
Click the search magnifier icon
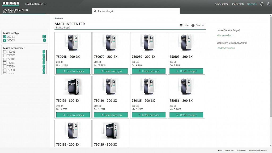pos(95,11)
